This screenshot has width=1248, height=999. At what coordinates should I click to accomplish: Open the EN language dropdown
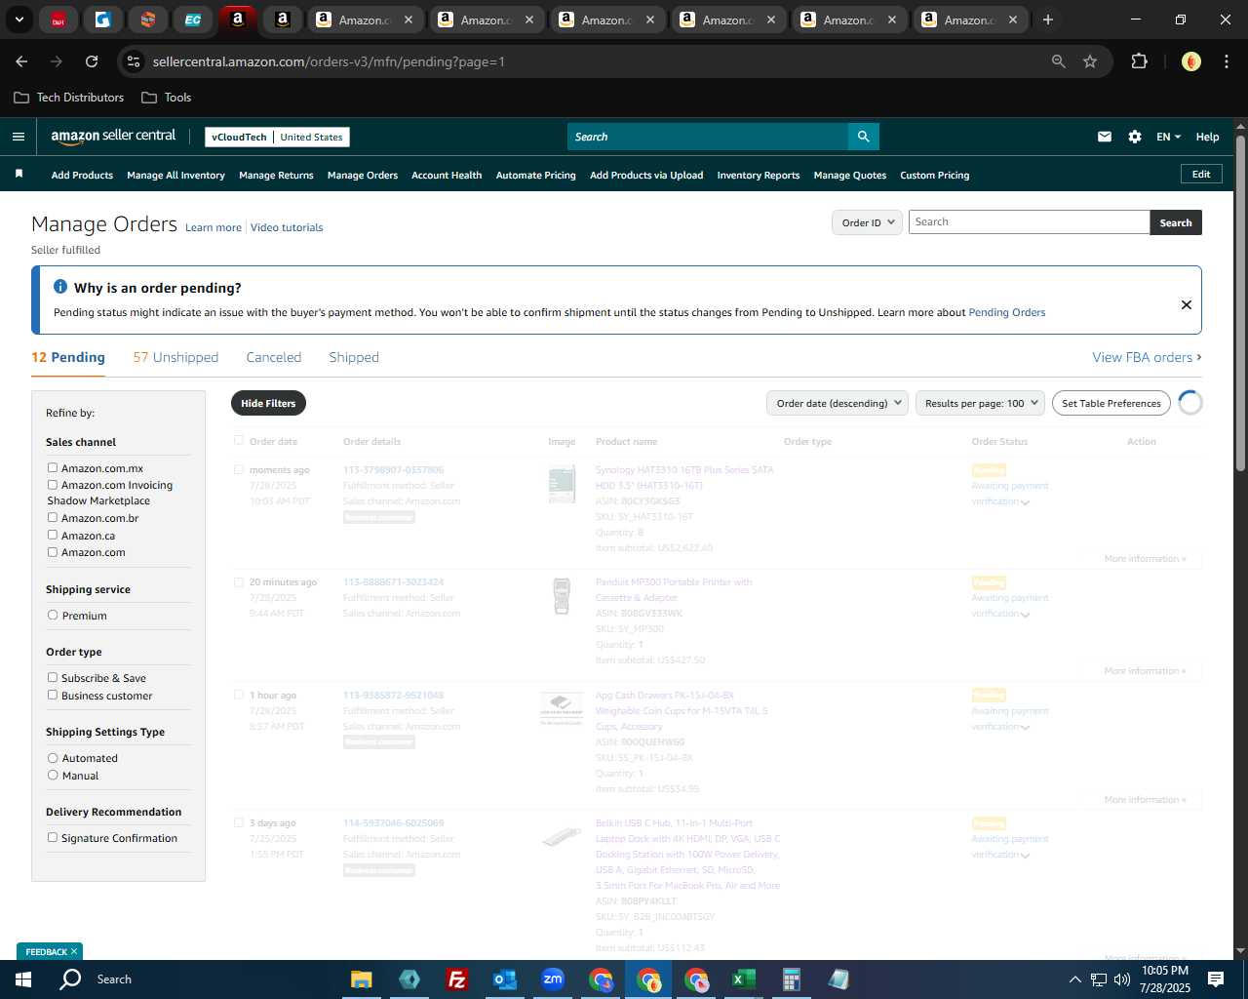click(1168, 137)
